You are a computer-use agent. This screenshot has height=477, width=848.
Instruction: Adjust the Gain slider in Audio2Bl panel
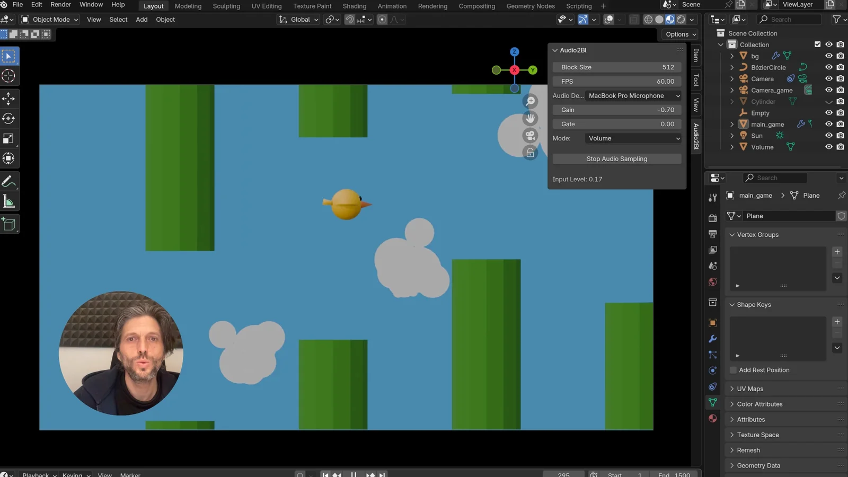coord(616,110)
